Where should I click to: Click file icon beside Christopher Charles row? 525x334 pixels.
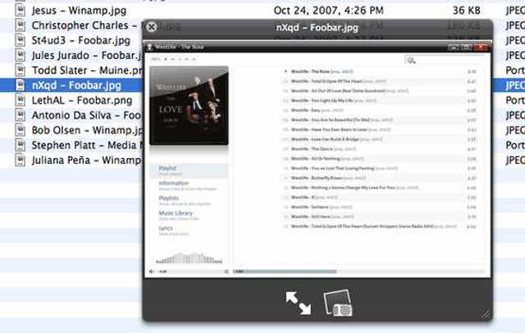tap(21, 25)
